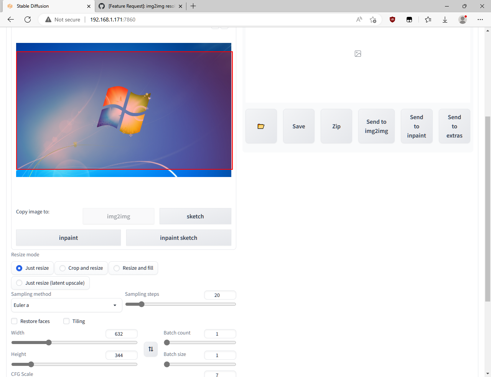Reload the Stable Diffusion page
This screenshot has height=377, width=491.
point(27,19)
